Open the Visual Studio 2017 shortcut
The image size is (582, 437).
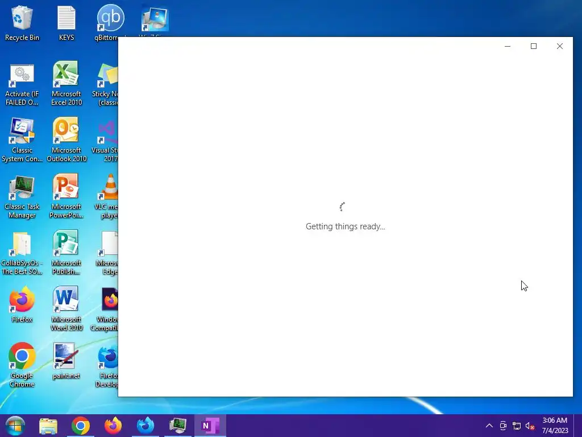(x=105, y=141)
